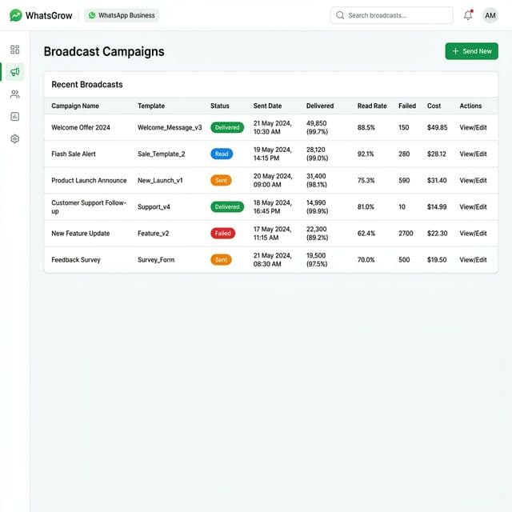
Task: Click the 62.4% read rate value
Action: [x=366, y=234]
